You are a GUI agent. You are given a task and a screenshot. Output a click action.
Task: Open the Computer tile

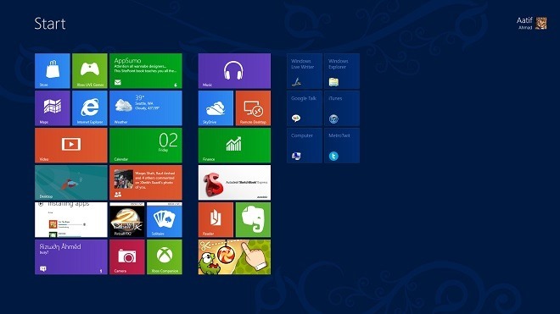pos(305,146)
